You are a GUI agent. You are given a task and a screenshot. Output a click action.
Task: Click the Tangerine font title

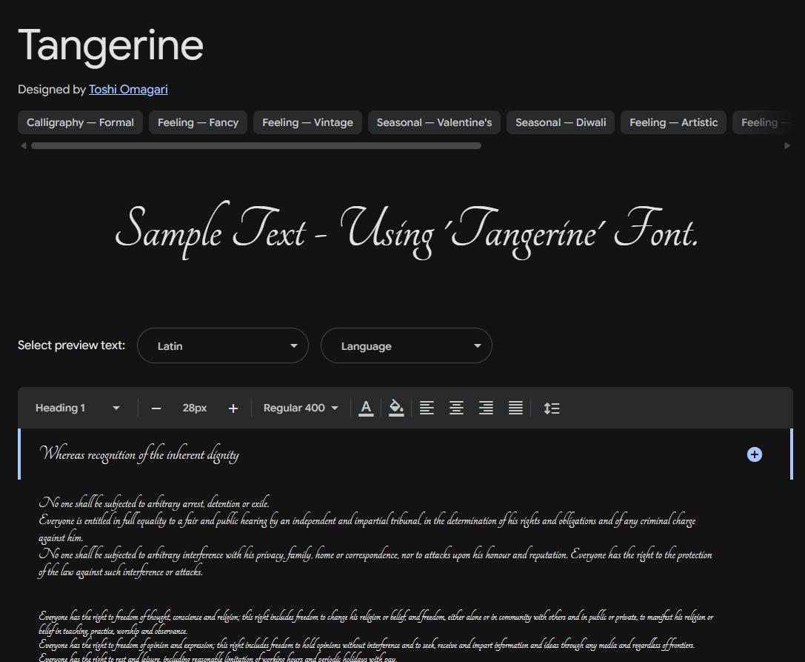pyautogui.click(x=111, y=46)
